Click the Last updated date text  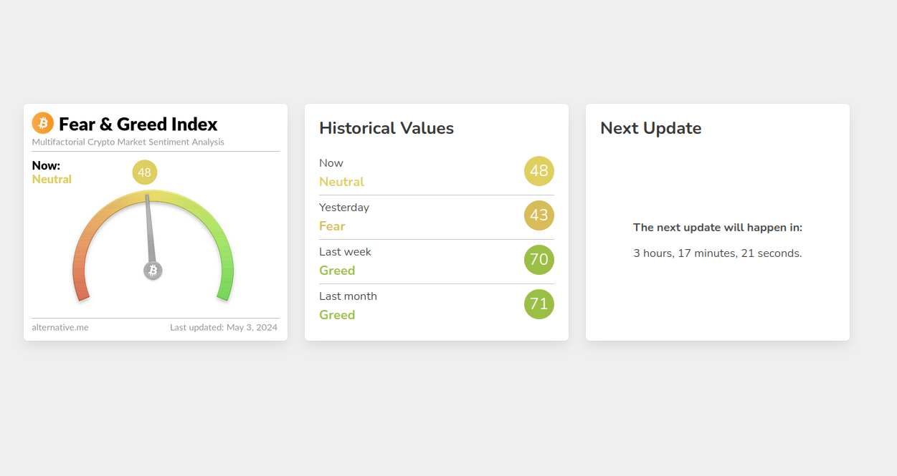click(224, 328)
